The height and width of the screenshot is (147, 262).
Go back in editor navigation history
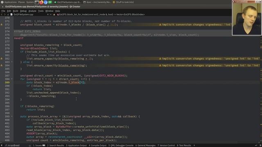point(2,15)
